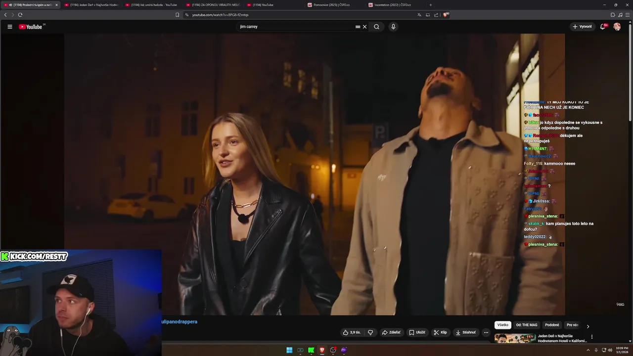Image resolution: width=633 pixels, height=356 pixels.
Task: Select the Podobné filter chip
Action: click(x=552, y=325)
